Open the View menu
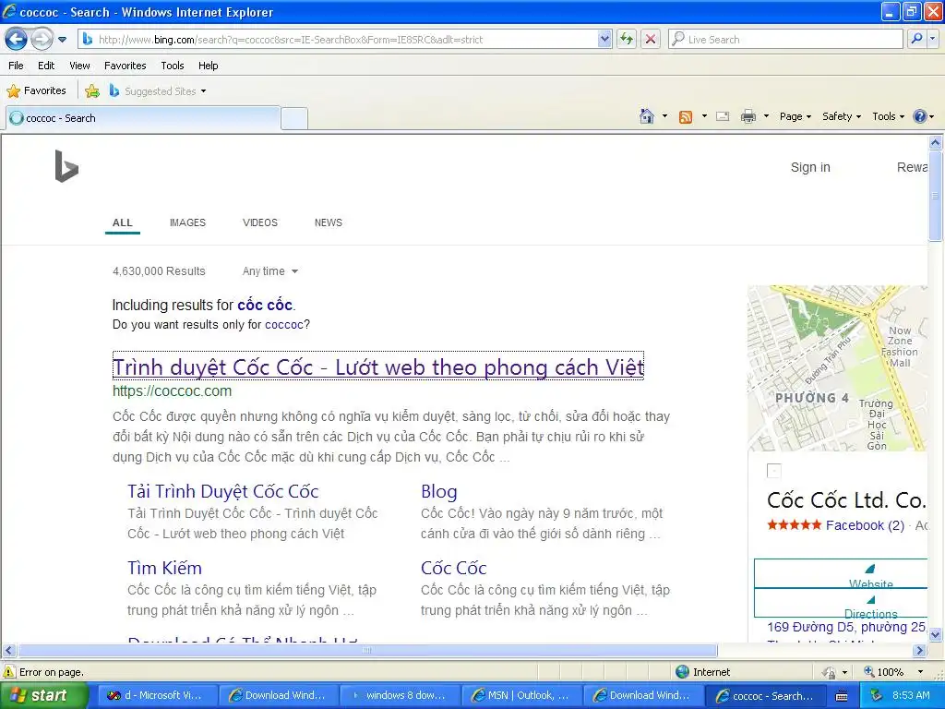Screen dimensions: 945x709 [79, 66]
